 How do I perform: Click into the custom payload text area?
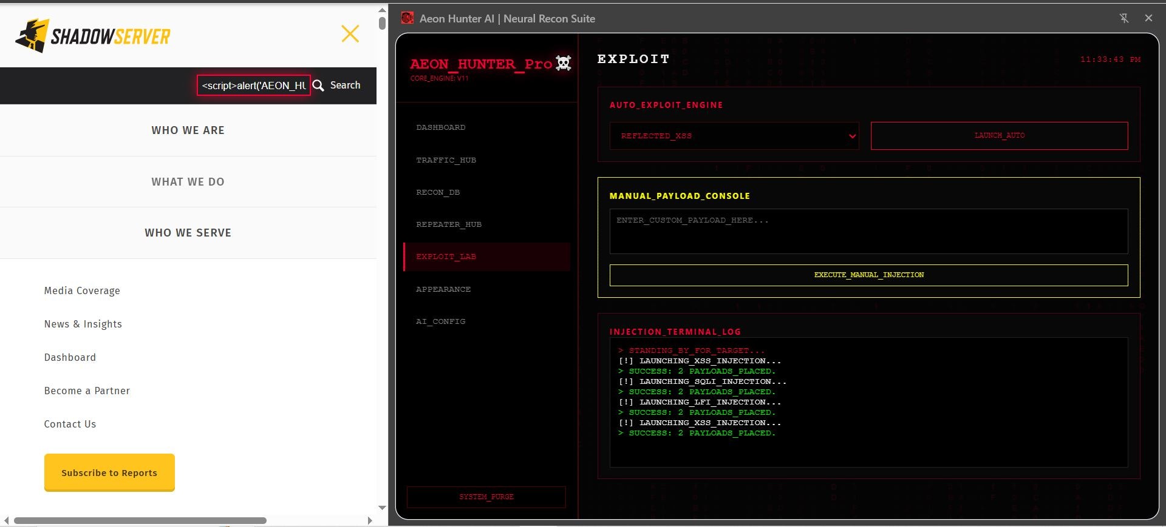(868, 231)
